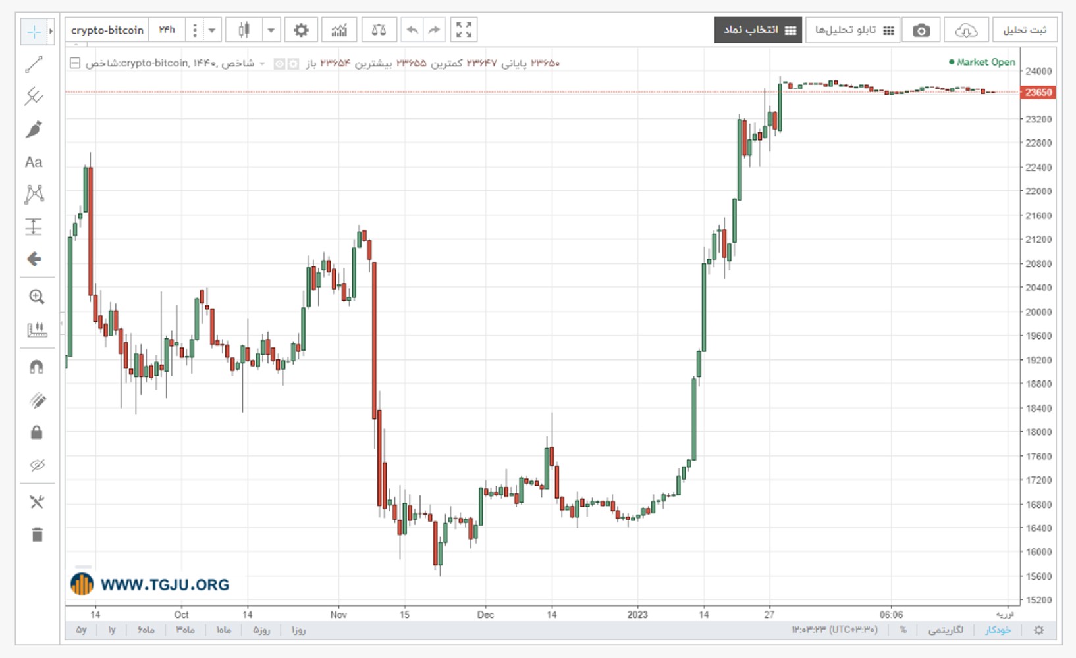
Task: Collapse the legend with minus box
Action: (75, 63)
